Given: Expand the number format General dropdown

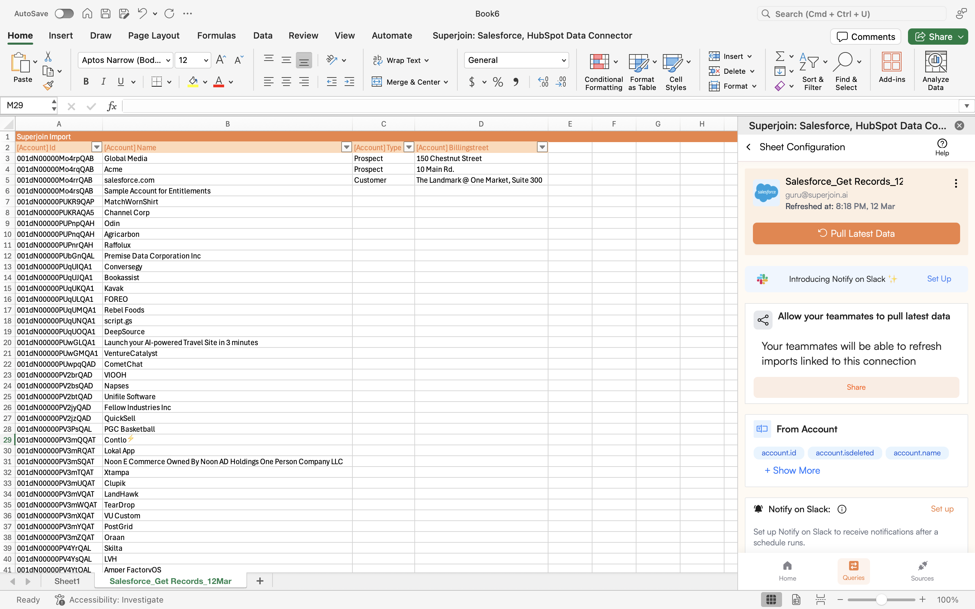Looking at the screenshot, I should 563,61.
